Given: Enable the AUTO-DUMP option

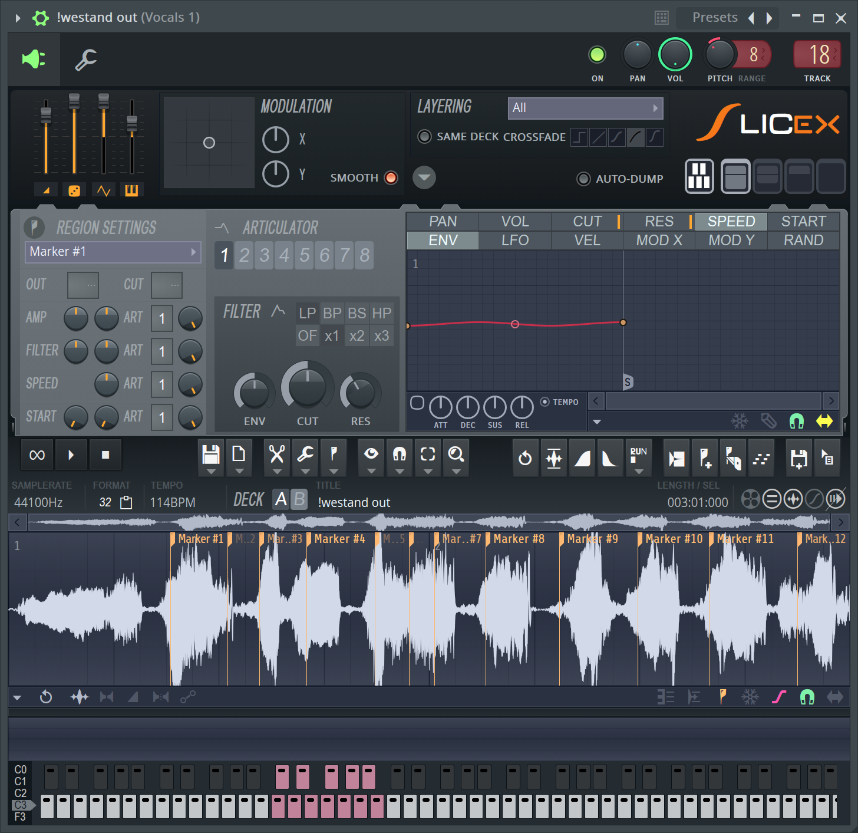Looking at the screenshot, I should click(583, 179).
